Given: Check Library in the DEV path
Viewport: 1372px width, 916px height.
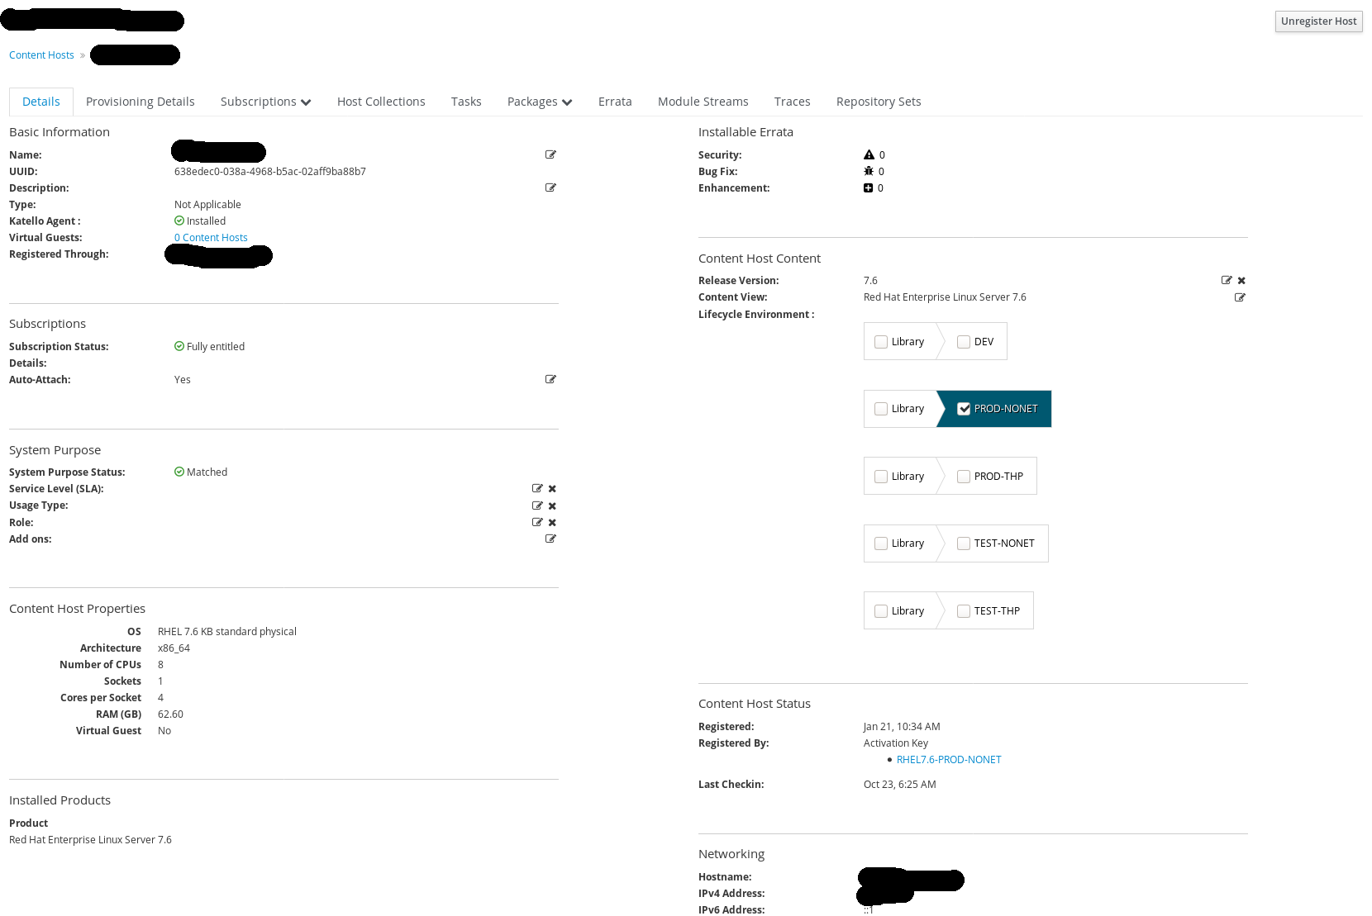Looking at the screenshot, I should click(x=881, y=342).
